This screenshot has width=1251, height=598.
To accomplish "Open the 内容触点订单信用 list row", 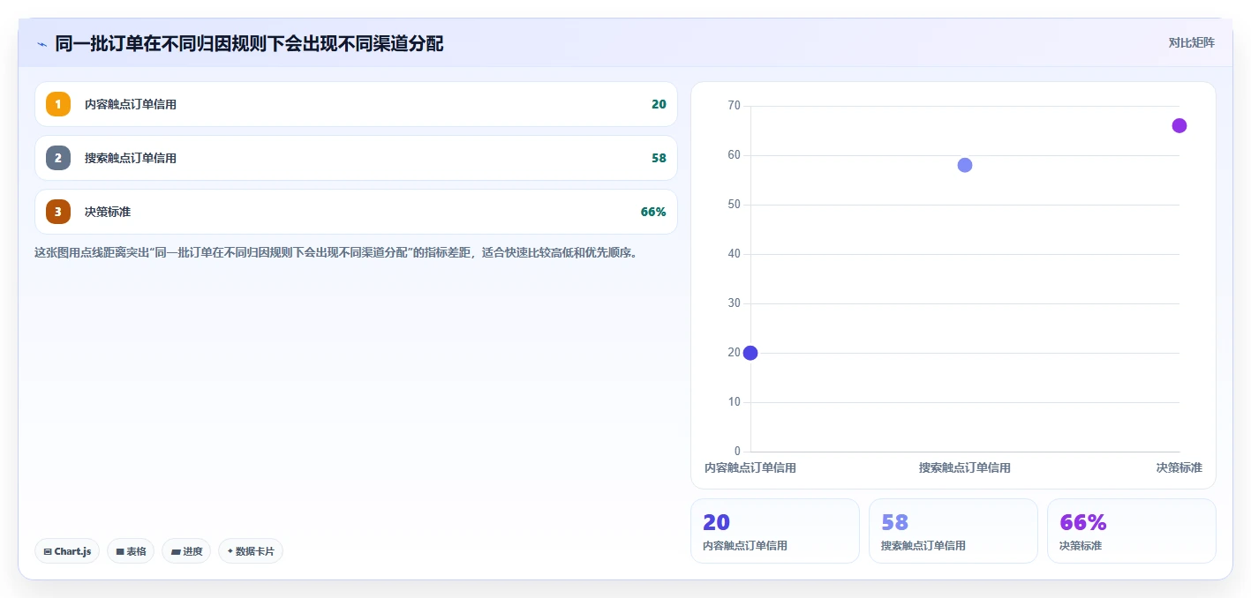I will pos(356,104).
